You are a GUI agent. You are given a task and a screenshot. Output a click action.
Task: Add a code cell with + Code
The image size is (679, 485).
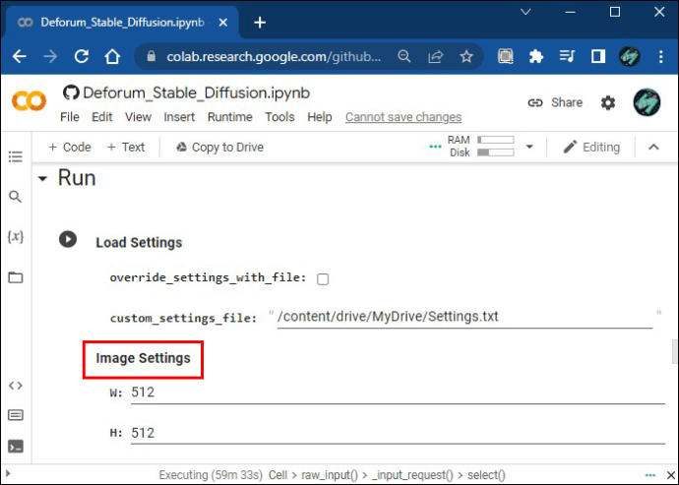[x=70, y=148]
